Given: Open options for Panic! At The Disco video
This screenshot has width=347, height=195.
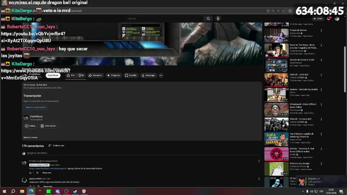Looking at the screenshot, I should click(321, 45).
